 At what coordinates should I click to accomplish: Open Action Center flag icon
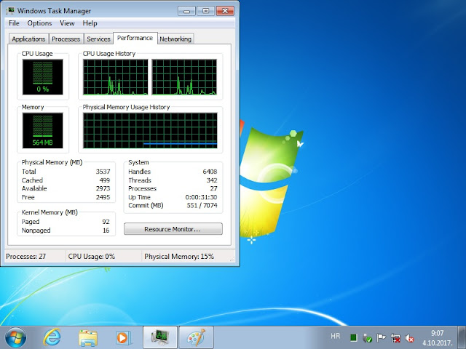pos(381,337)
